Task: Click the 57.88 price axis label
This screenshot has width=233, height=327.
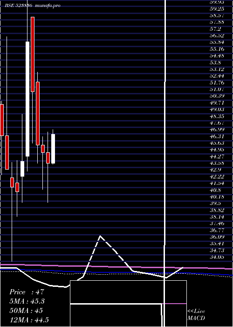Action: [217, 22]
